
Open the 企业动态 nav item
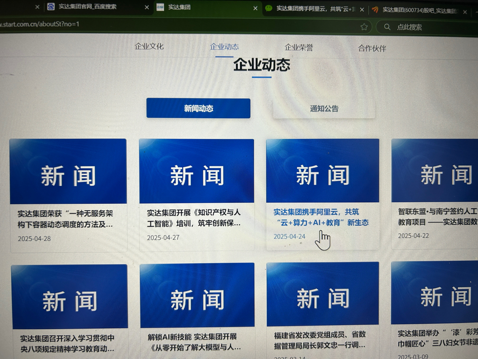tap(225, 47)
